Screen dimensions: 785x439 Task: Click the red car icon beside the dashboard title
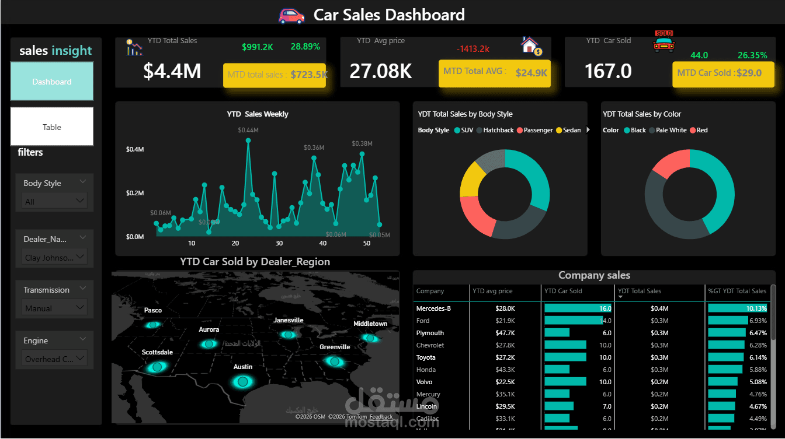tap(291, 15)
